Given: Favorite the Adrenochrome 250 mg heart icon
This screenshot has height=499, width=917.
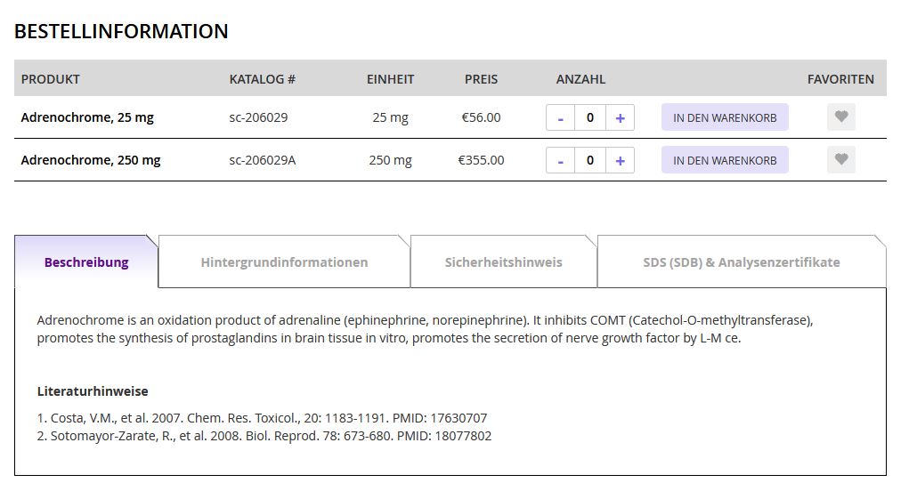Looking at the screenshot, I should point(840,160).
